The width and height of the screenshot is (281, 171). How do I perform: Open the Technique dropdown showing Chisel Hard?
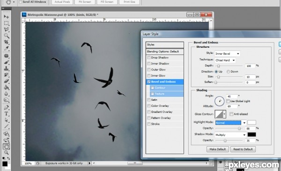[225, 60]
